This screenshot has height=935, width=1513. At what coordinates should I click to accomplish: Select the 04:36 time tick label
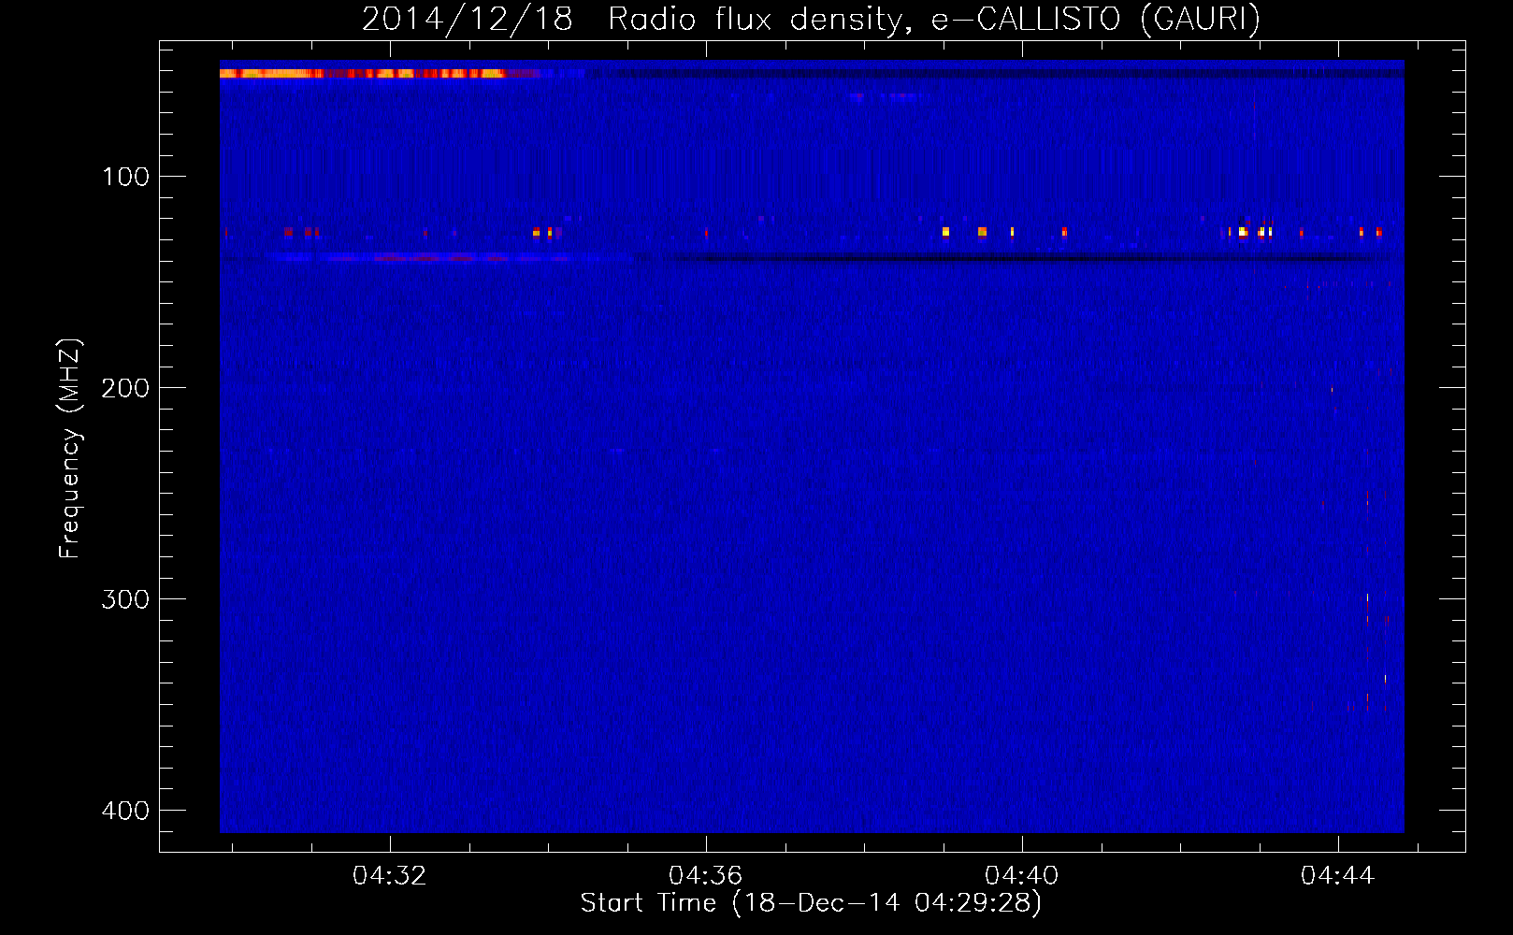click(x=705, y=875)
